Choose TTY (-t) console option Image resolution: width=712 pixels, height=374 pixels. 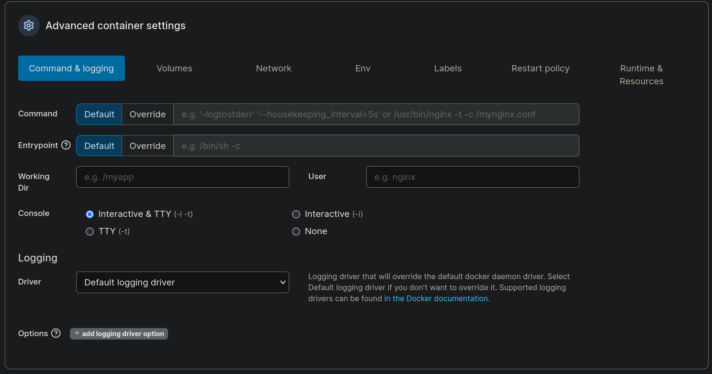tap(90, 231)
